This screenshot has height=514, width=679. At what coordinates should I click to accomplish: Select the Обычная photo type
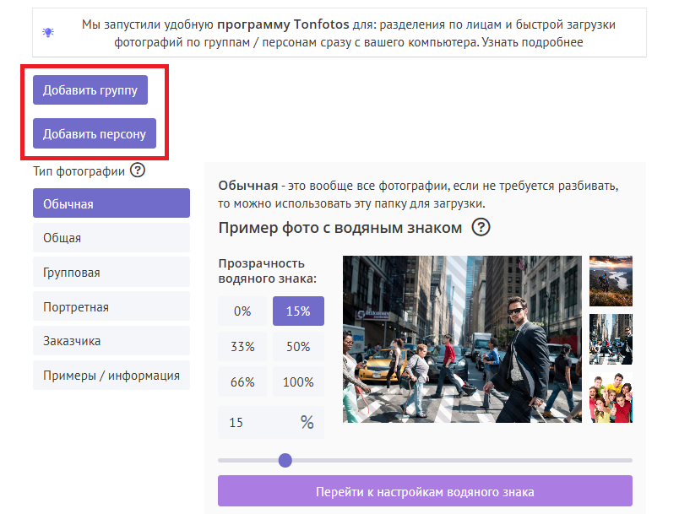(x=111, y=203)
